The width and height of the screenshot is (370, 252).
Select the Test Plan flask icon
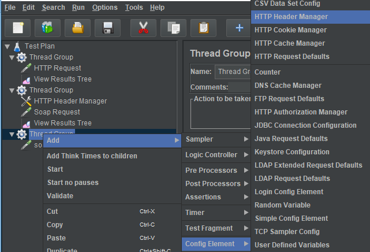(17, 46)
